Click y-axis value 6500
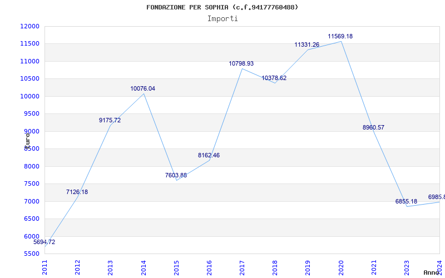 pyautogui.click(x=31, y=219)
